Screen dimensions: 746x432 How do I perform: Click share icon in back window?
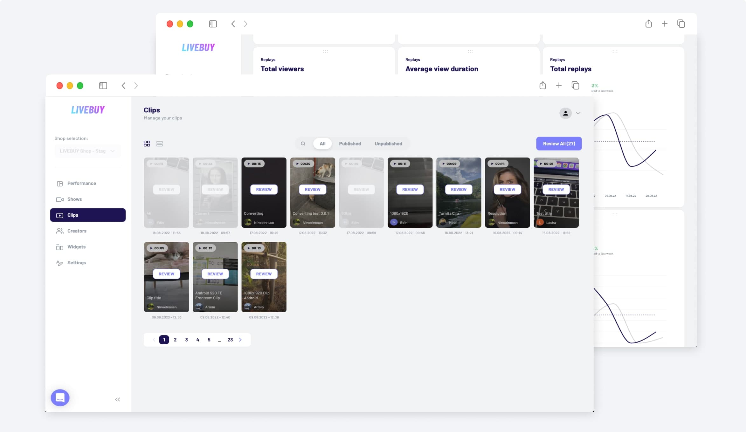(648, 24)
